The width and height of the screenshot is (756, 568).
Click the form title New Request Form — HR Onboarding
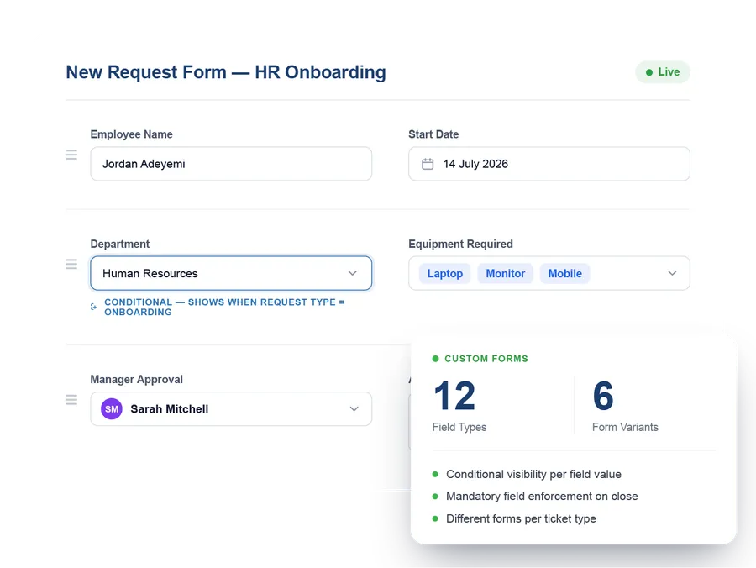click(226, 72)
